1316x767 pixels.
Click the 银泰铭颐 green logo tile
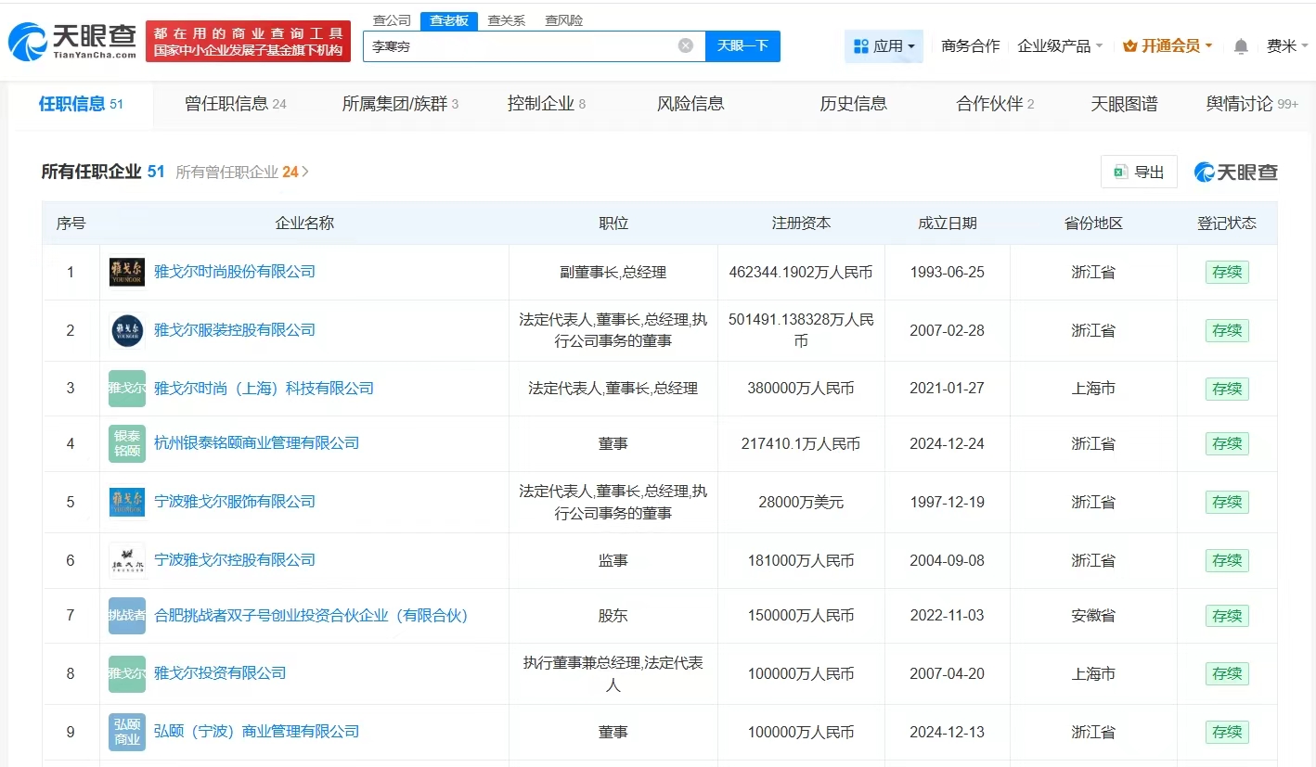tap(127, 443)
